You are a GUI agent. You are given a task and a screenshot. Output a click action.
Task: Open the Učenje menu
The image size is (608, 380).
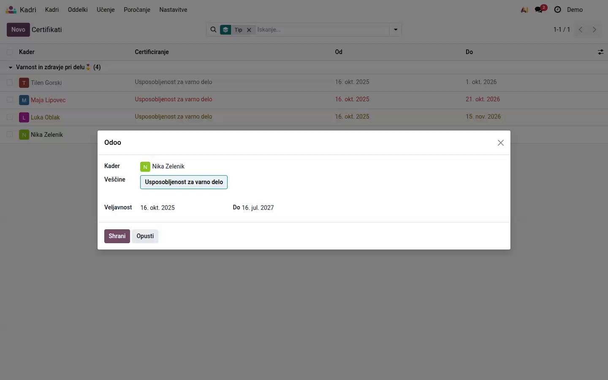(x=106, y=9)
